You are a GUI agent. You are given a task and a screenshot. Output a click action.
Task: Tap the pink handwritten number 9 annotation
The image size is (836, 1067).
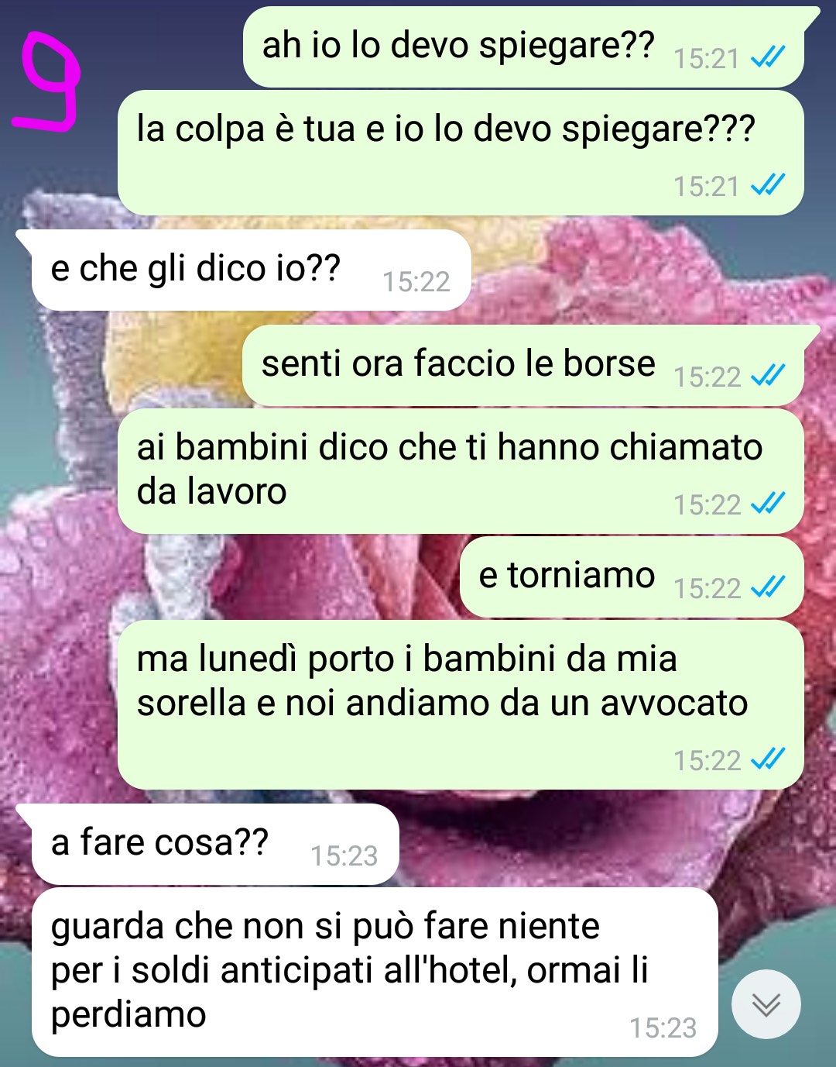click(48, 82)
